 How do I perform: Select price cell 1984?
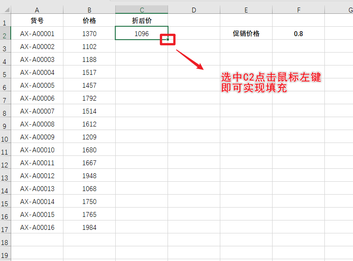89,227
